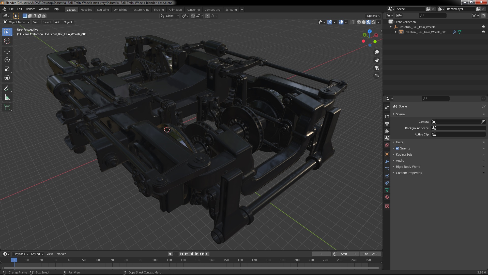488x275 pixels.
Task: Enable the Gravity checkbox
Action: [397, 148]
